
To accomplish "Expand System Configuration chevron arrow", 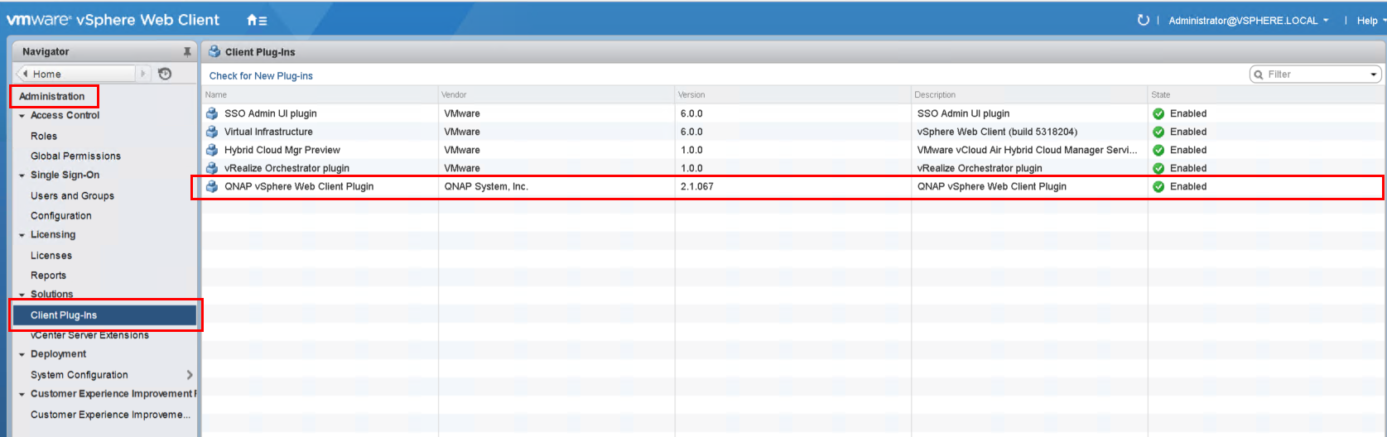I will click(190, 375).
